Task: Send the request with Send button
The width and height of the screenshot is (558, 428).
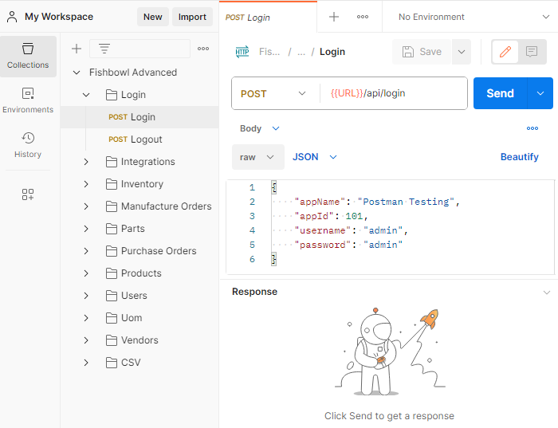Action: [501, 93]
